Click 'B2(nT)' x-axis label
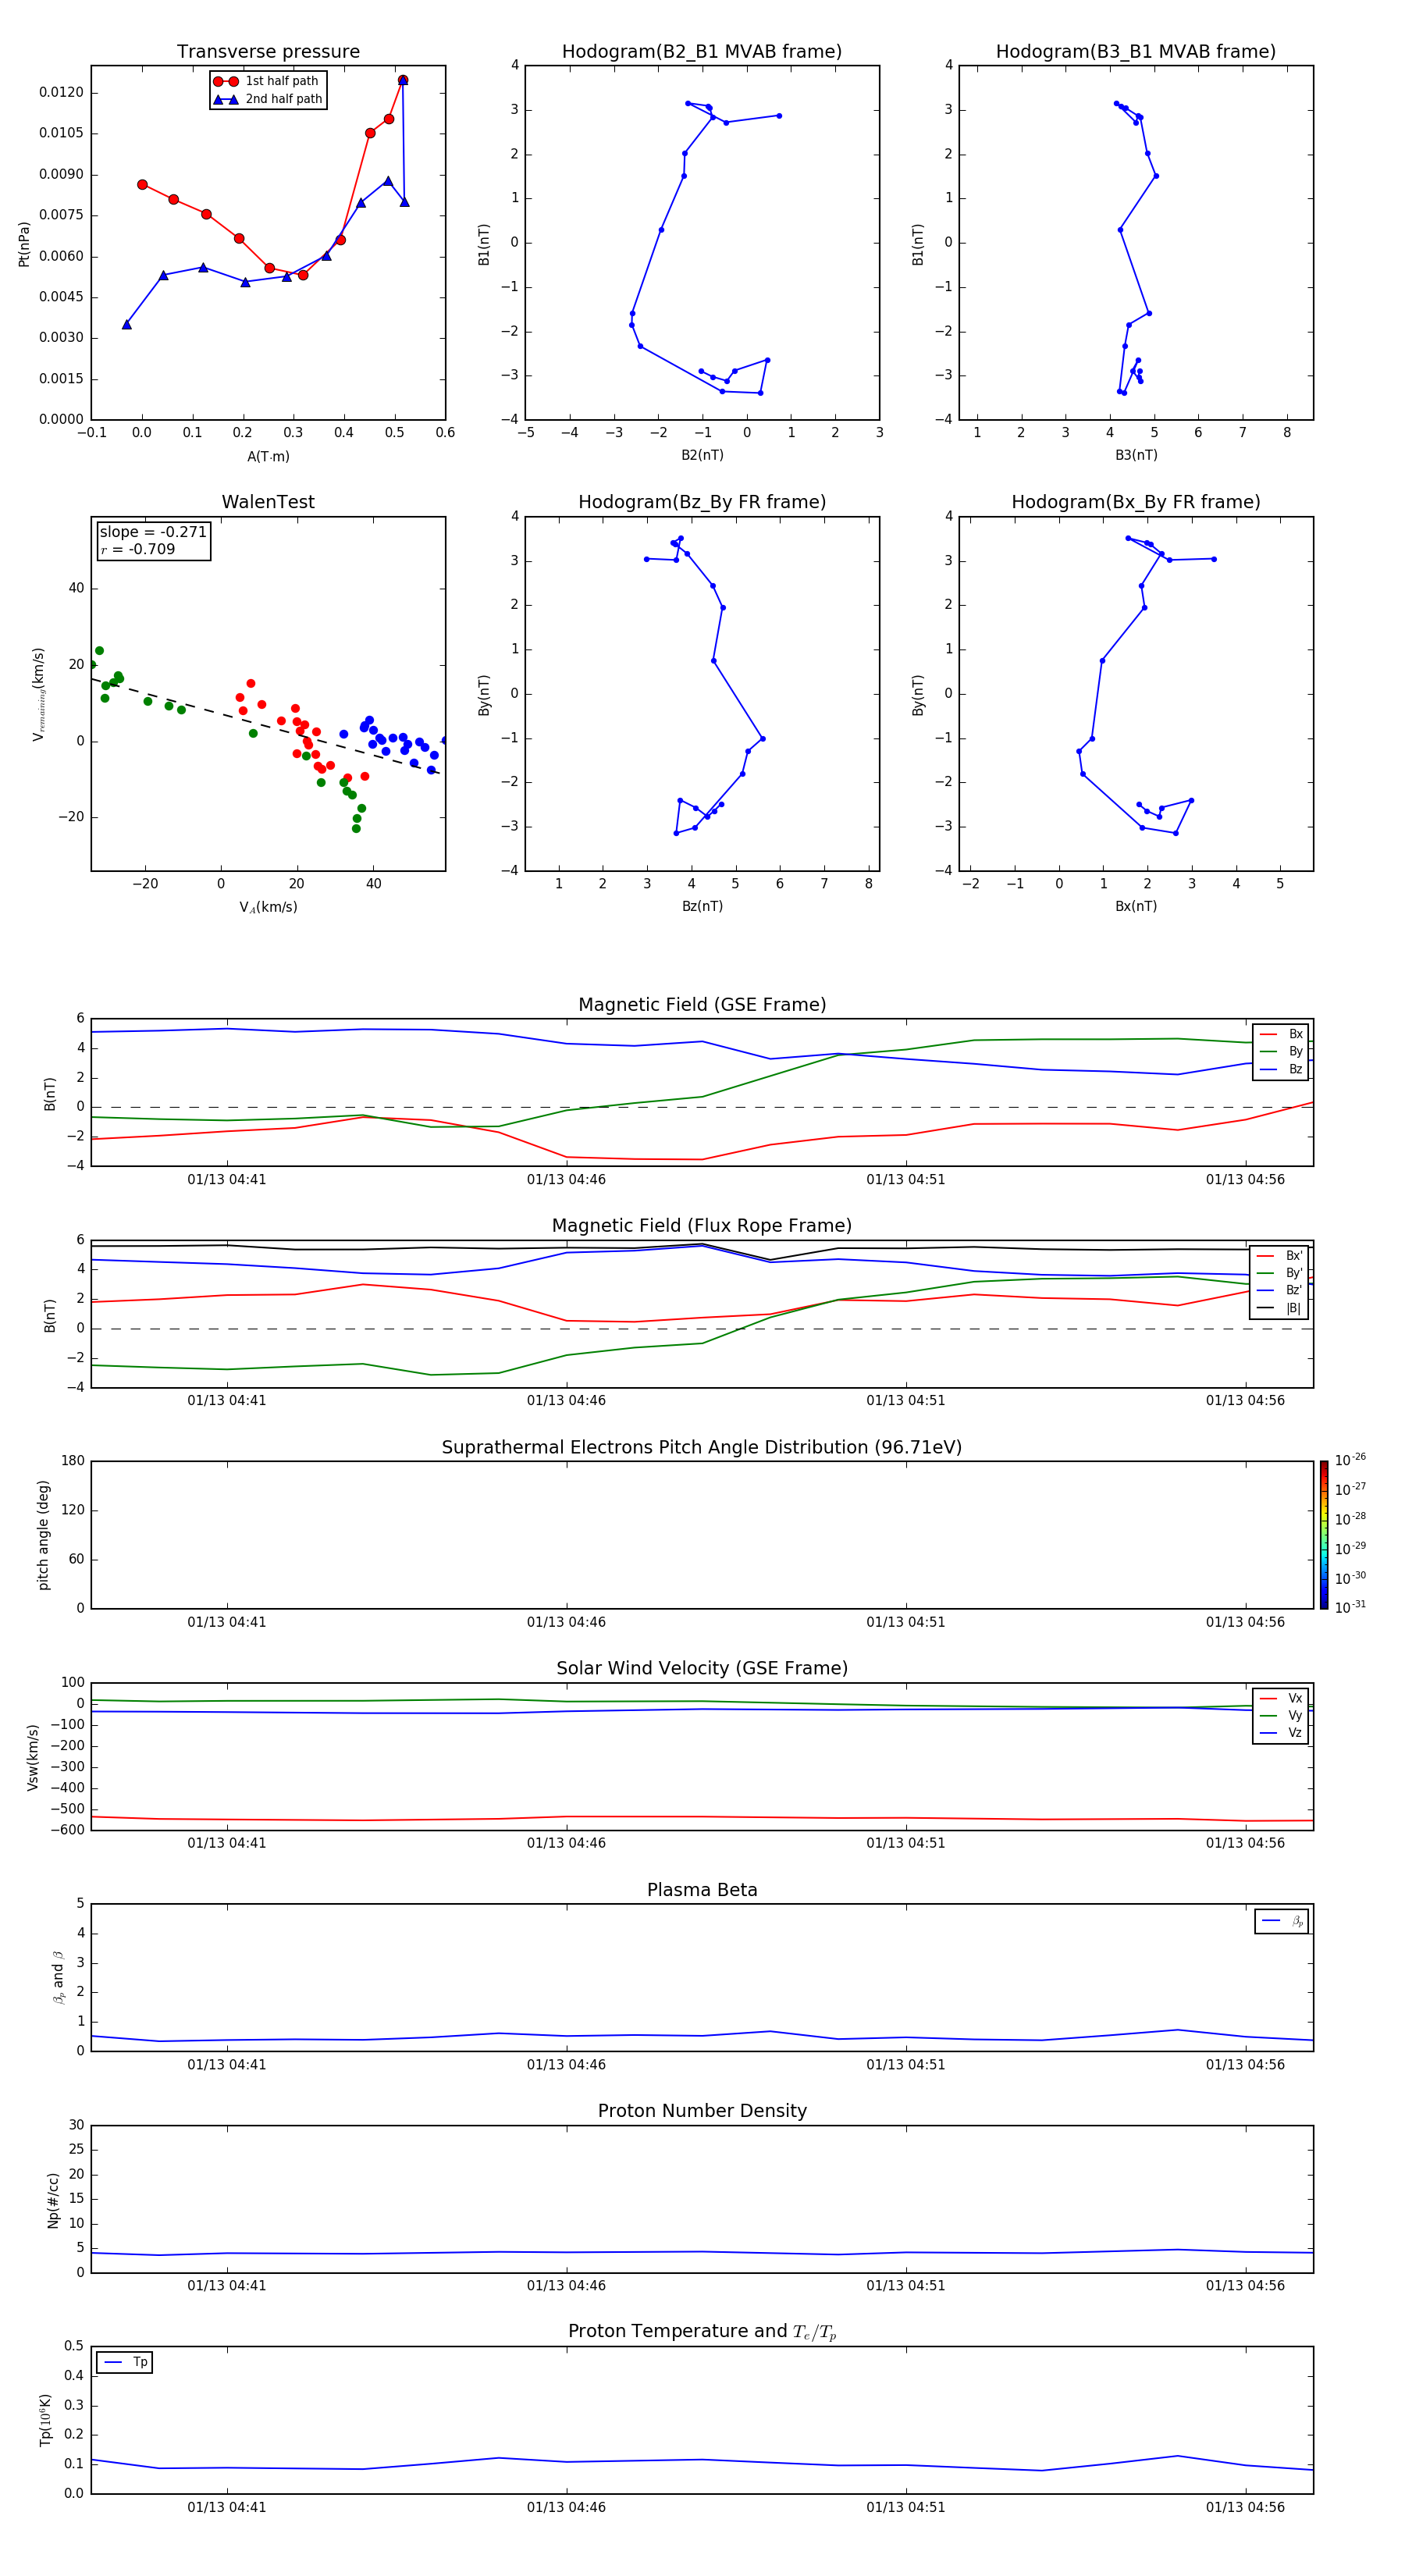This screenshot has height=2576, width=1405. click(702, 455)
